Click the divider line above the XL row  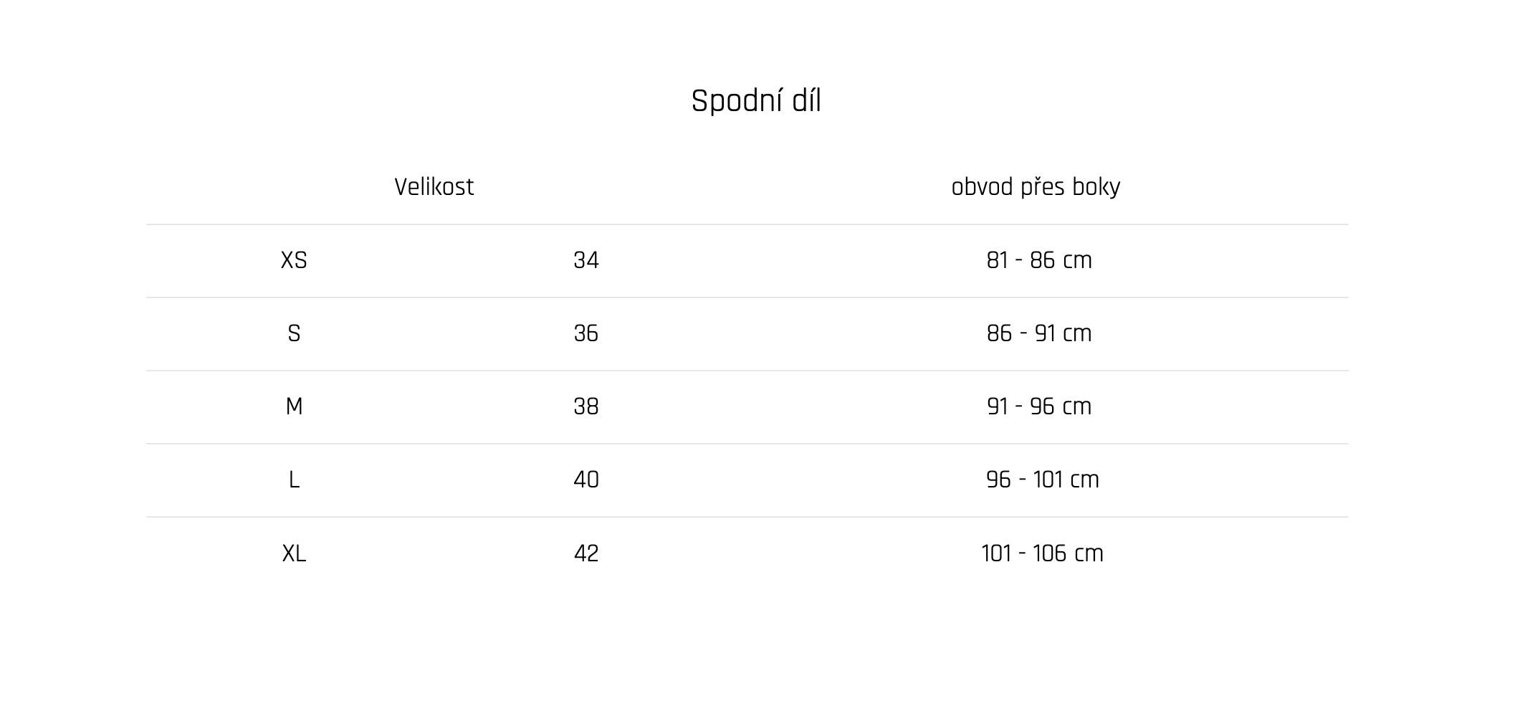(x=747, y=517)
